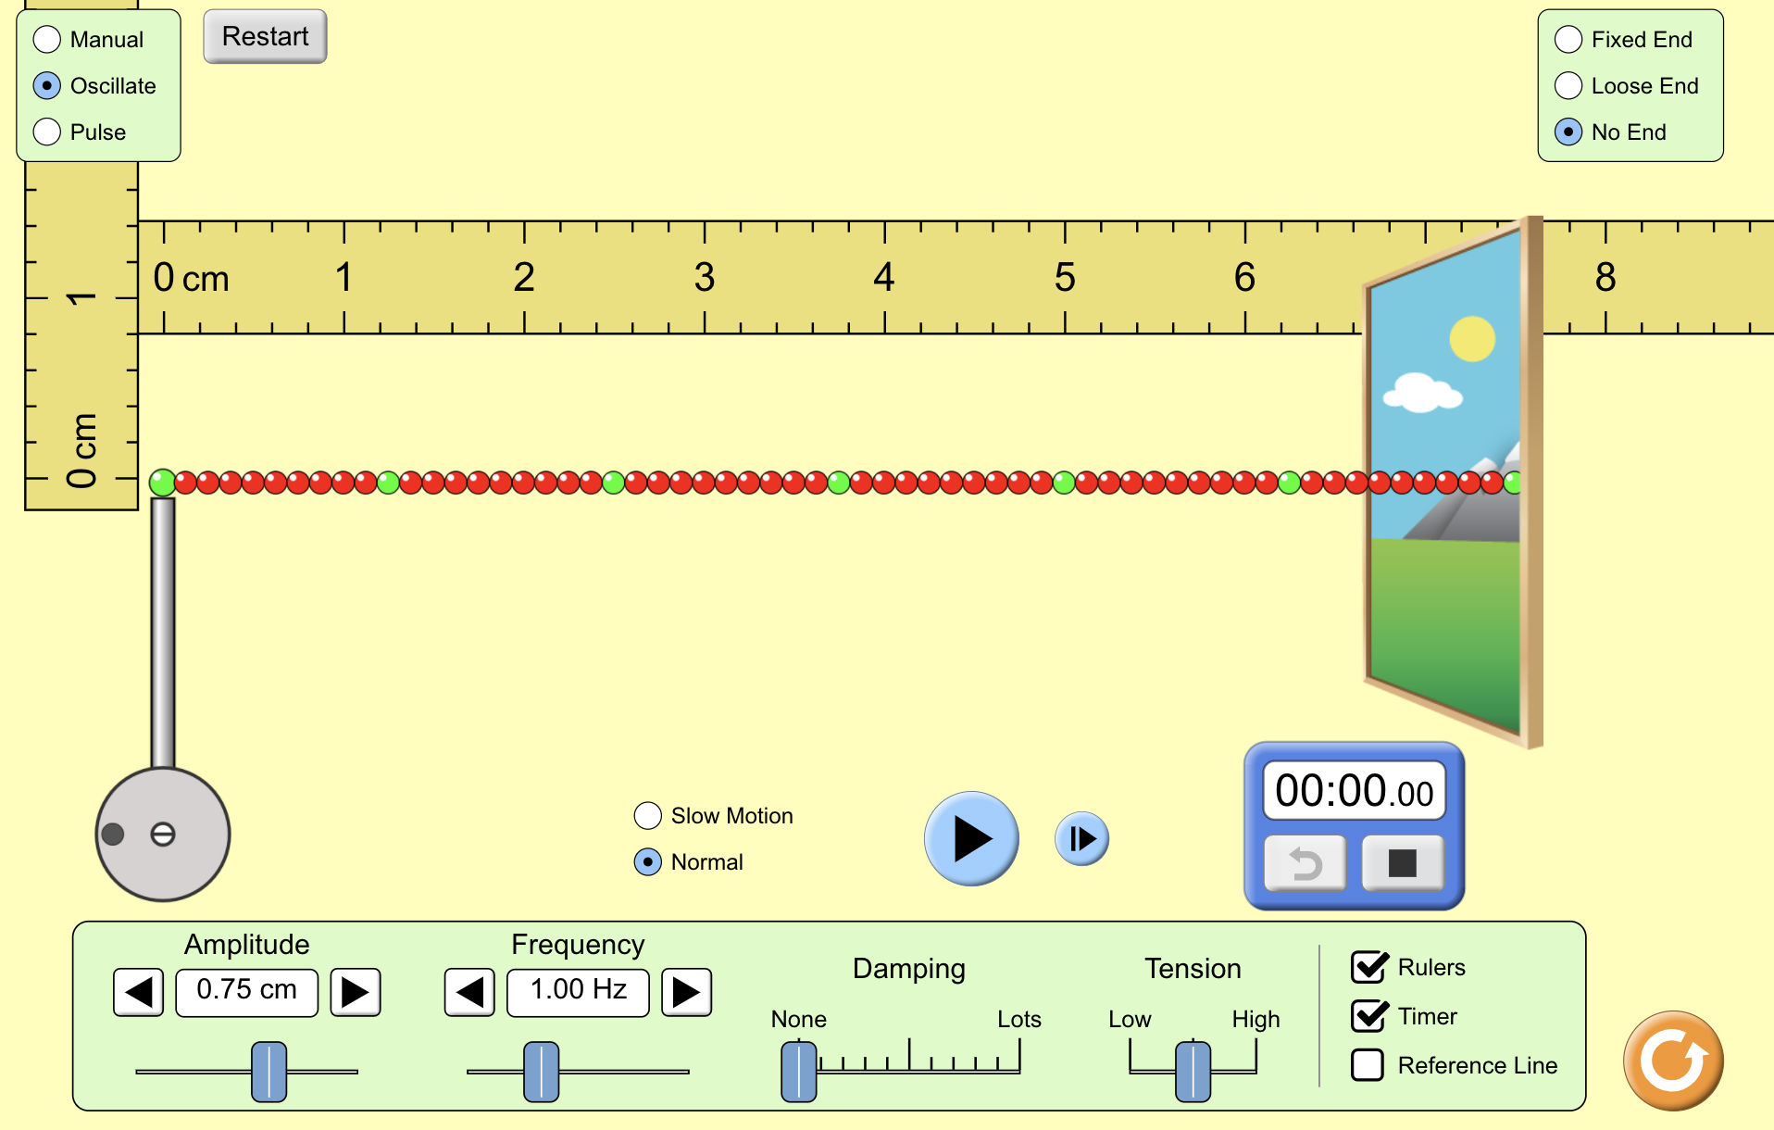Viewport: 1774px width, 1130px height.
Task: Click the Tension slider handle
Action: click(x=1193, y=1072)
